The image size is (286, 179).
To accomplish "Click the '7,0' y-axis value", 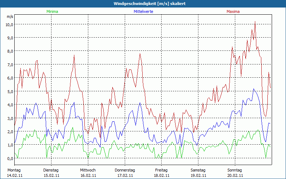I will click(x=10, y=65).
